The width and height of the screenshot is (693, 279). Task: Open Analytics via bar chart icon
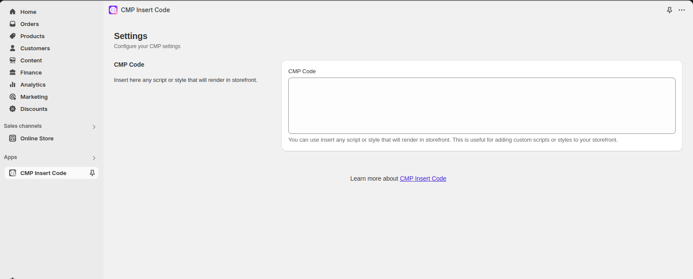tap(13, 84)
